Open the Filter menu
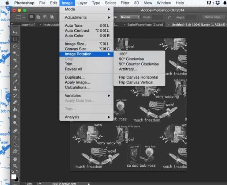The image size is (227, 185). [125, 3]
